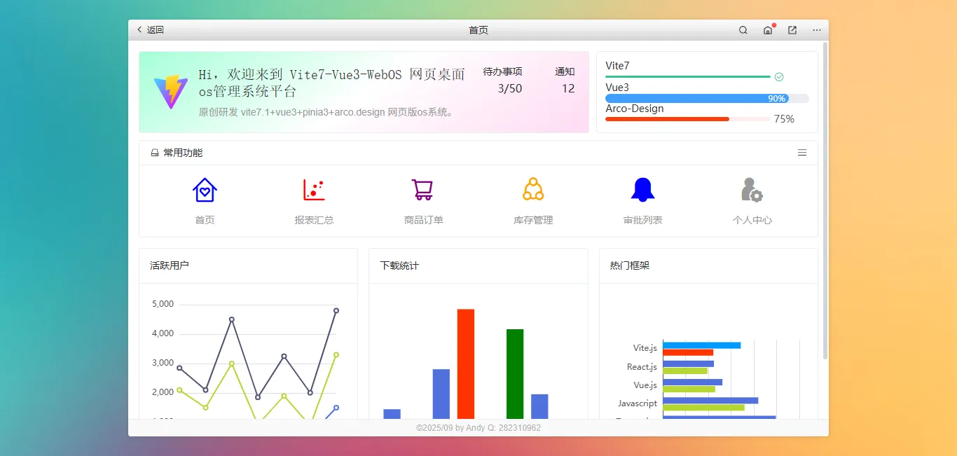Image resolution: width=957 pixels, height=456 pixels.
Task: Open the 商品订单 shopping cart icon
Action: (x=422, y=190)
